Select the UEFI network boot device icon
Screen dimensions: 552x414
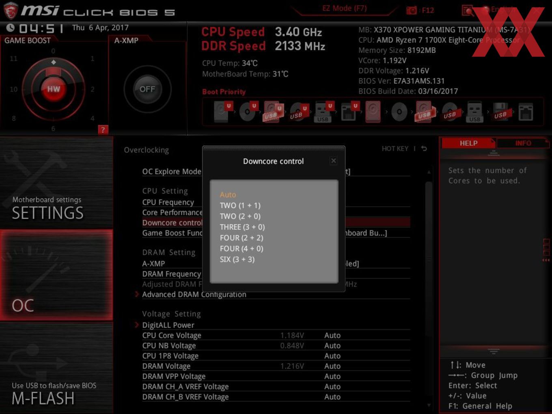(349, 112)
